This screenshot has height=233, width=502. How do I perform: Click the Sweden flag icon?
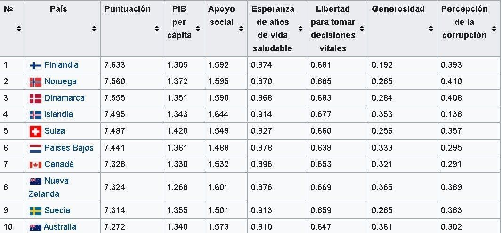(x=35, y=211)
